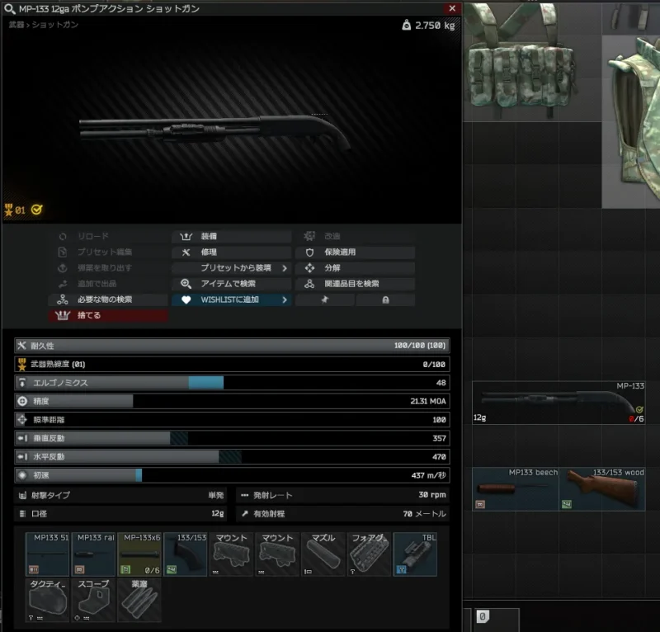
Task: Click the empty フォアグ foregrip slot
Action: (x=370, y=554)
